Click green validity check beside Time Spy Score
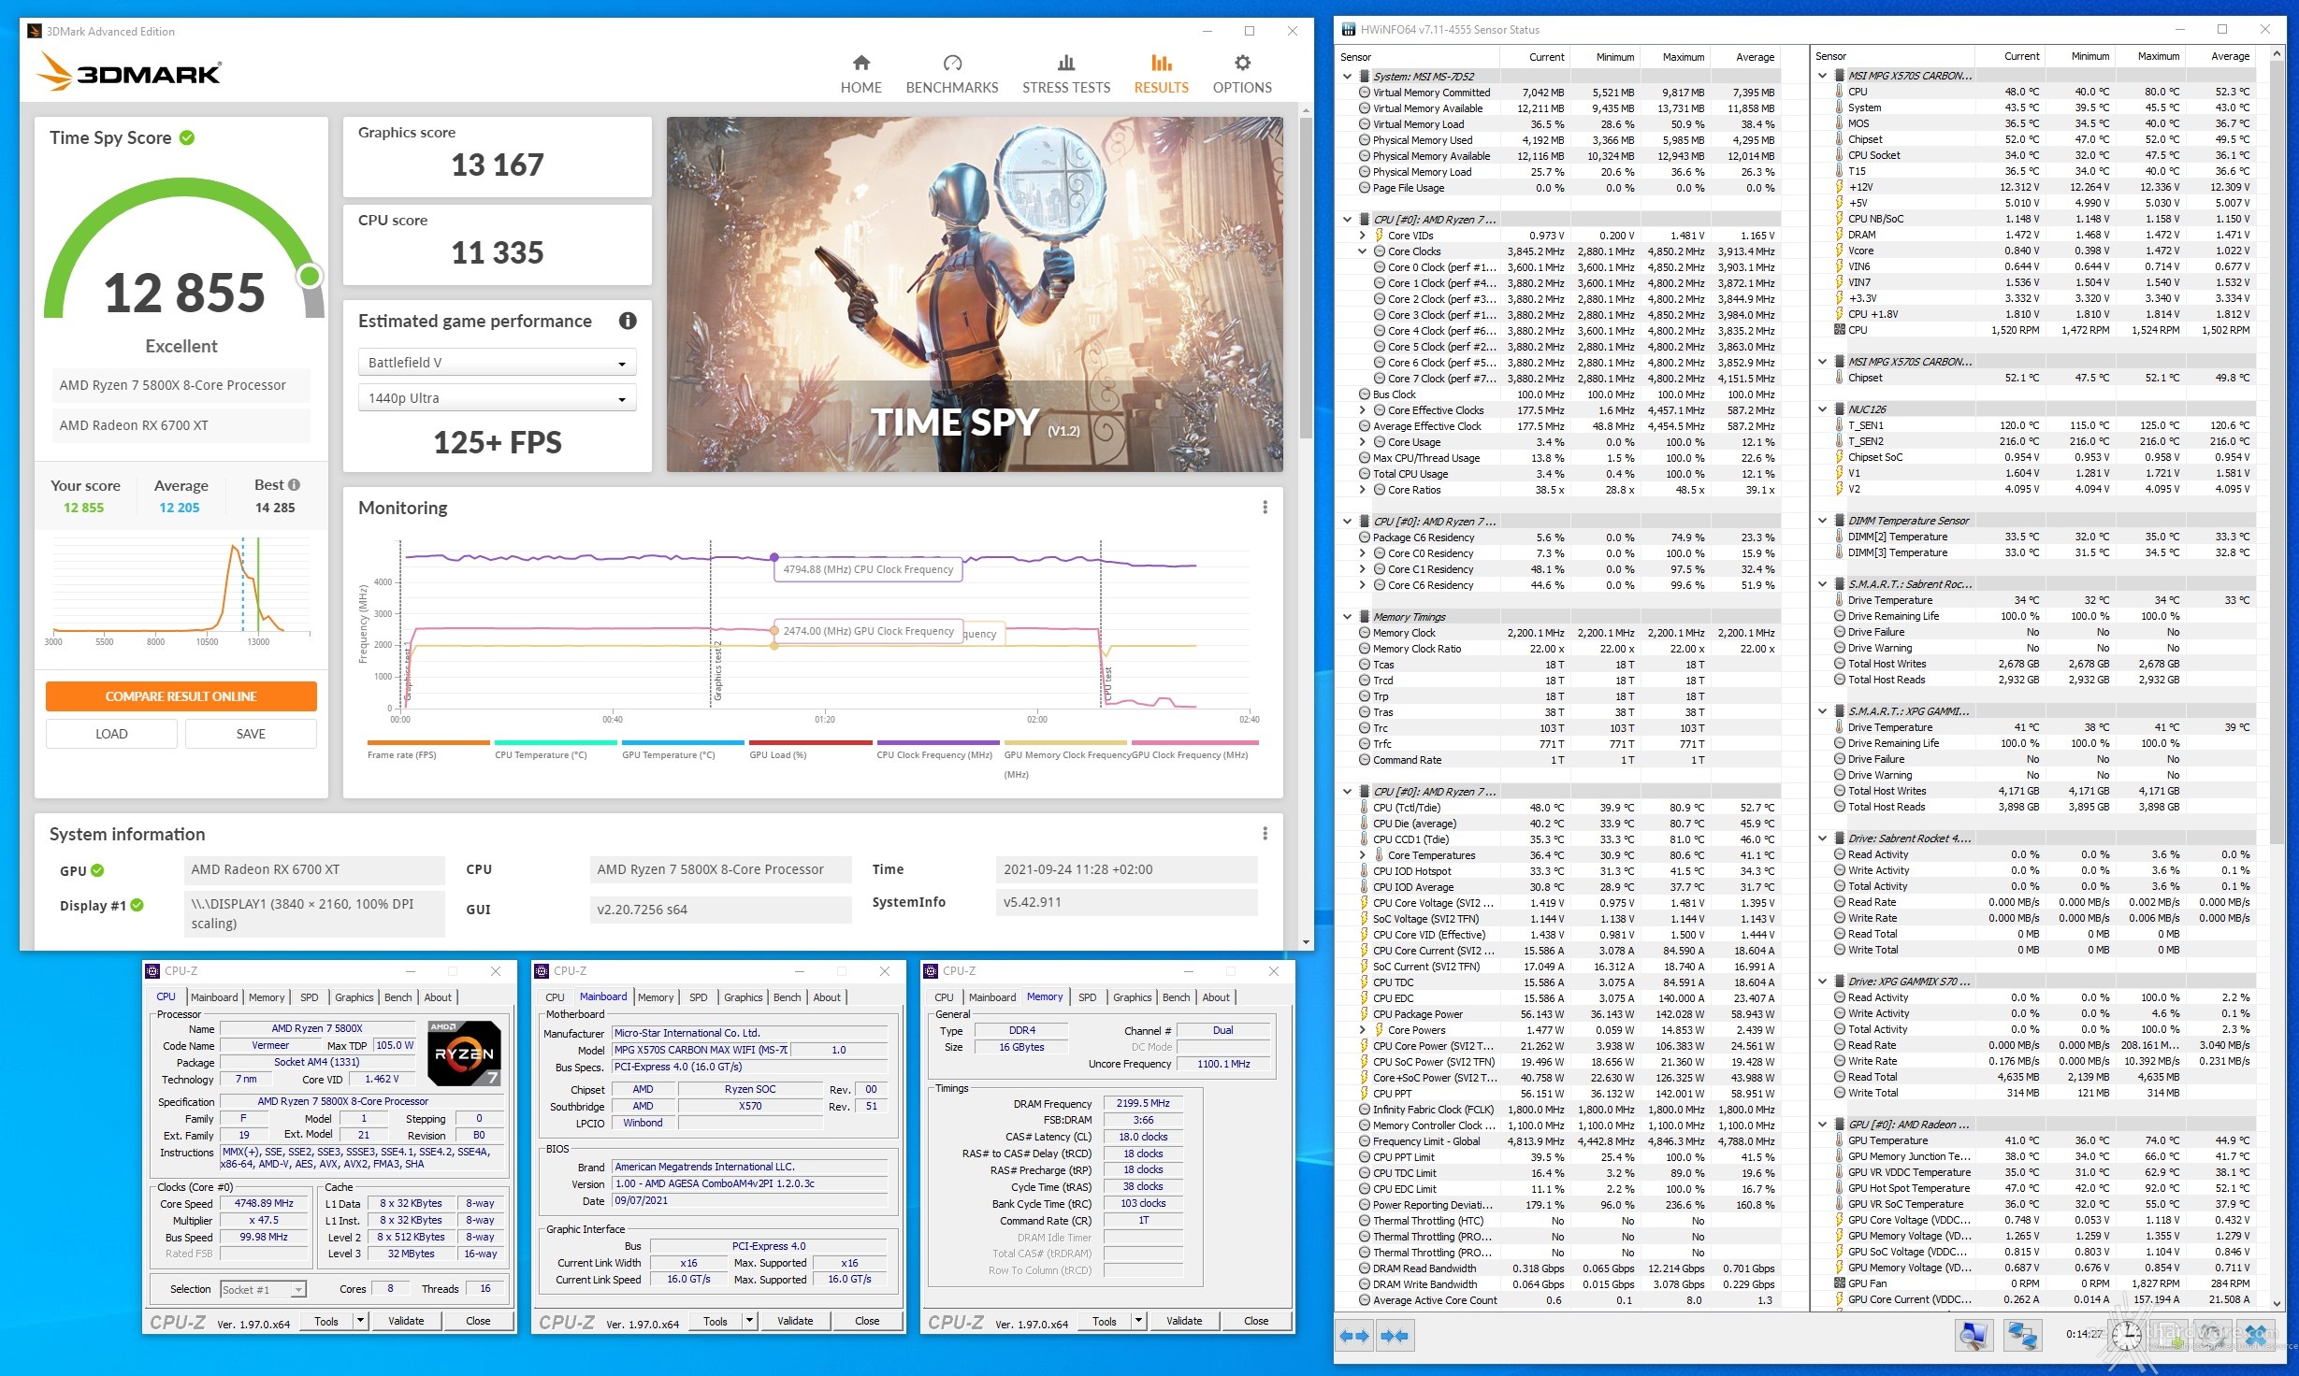Viewport: 2299px width, 1376px height. coord(187,137)
